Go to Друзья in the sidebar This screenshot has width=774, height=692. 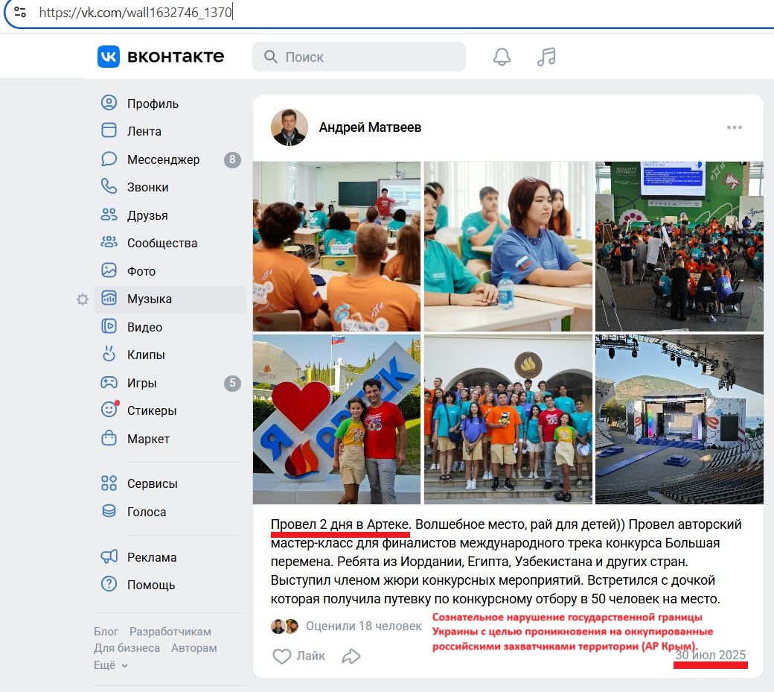[x=147, y=215]
